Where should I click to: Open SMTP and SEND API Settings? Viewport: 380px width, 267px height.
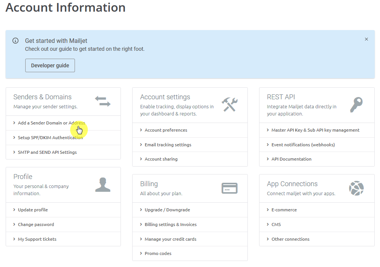(x=47, y=152)
